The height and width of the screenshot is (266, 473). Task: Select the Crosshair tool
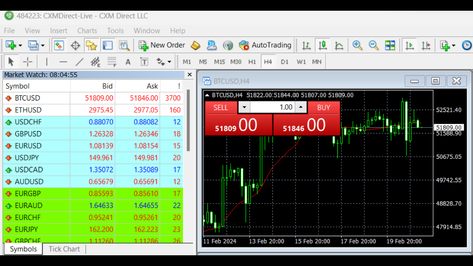(x=28, y=62)
